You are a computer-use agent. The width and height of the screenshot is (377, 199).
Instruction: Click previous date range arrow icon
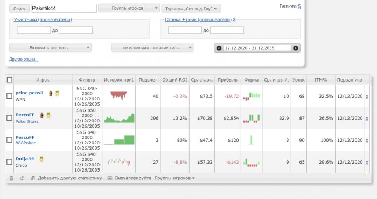[x=219, y=48]
